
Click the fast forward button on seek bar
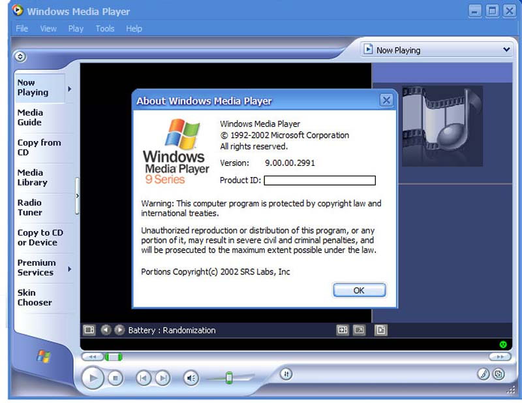point(500,357)
